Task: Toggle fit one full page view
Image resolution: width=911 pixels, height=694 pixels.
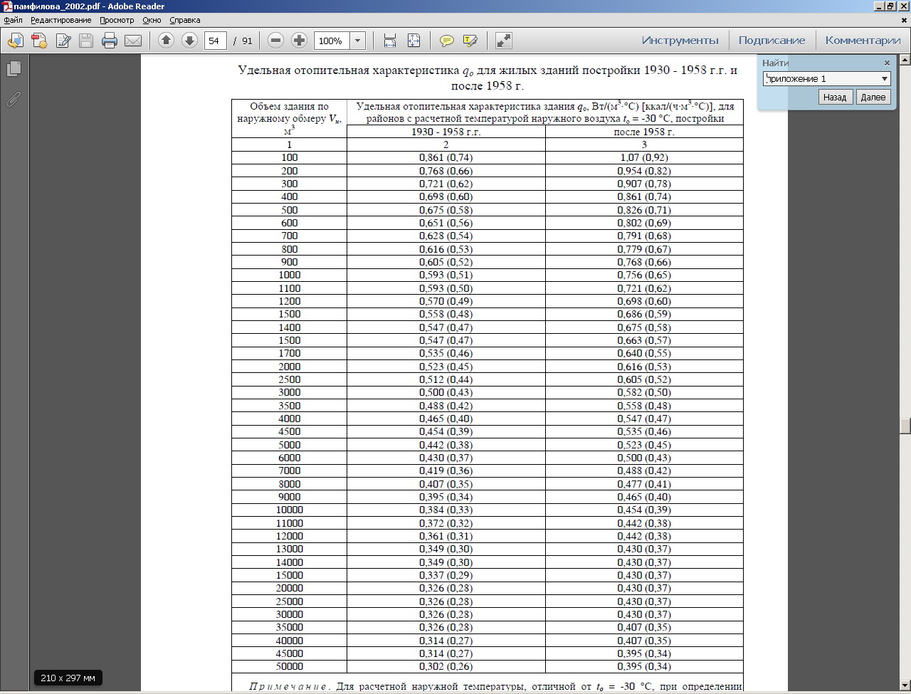Action: pyautogui.click(x=414, y=41)
